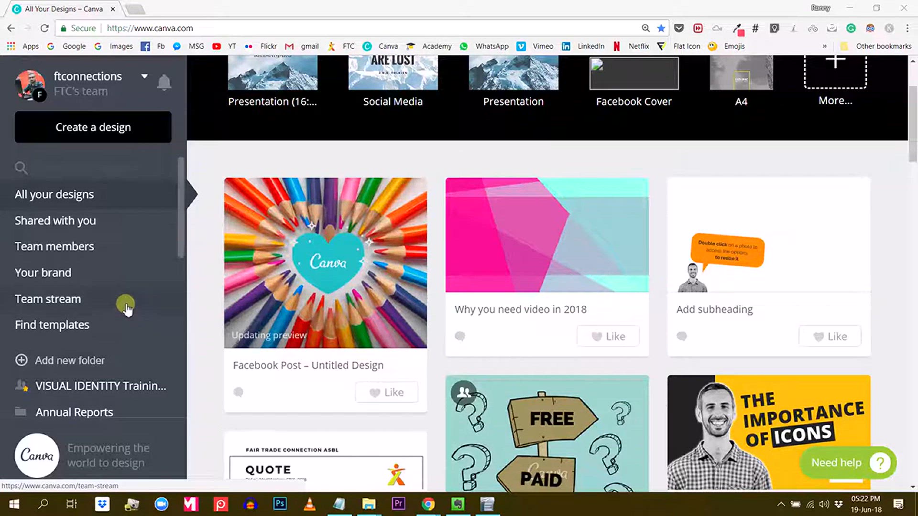Click comment bubble on Why you need video card
918x516 pixels.
point(460,336)
